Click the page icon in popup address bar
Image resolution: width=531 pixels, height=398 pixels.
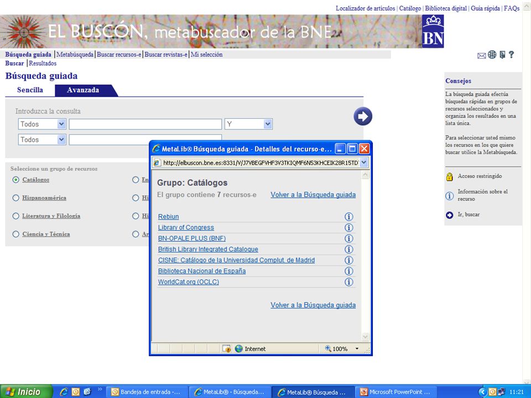[x=157, y=163]
